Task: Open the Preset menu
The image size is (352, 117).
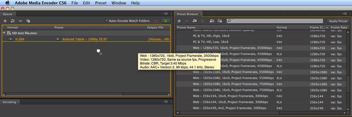Action: tap(101, 3)
